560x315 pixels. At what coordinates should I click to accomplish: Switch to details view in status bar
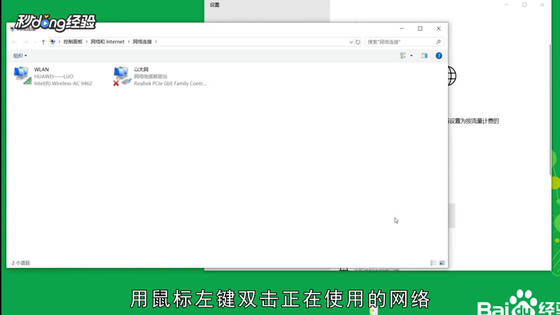tap(433, 263)
